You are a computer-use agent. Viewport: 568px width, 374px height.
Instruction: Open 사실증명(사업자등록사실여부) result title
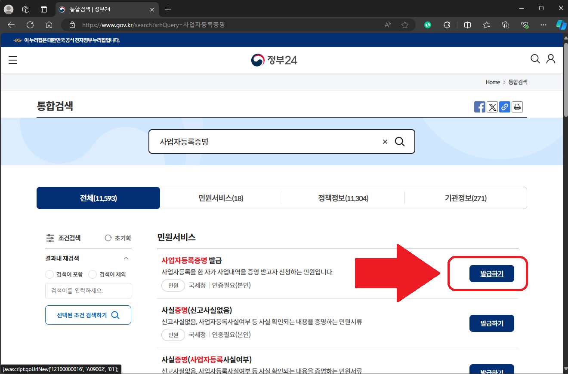(207, 359)
